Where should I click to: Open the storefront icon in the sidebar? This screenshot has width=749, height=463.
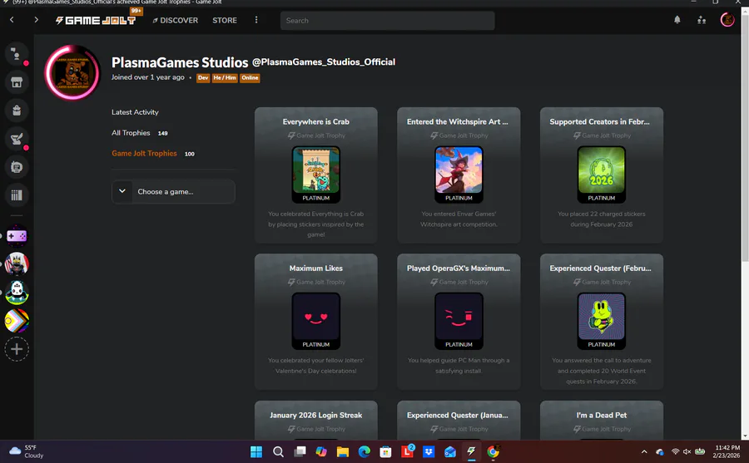[17, 82]
